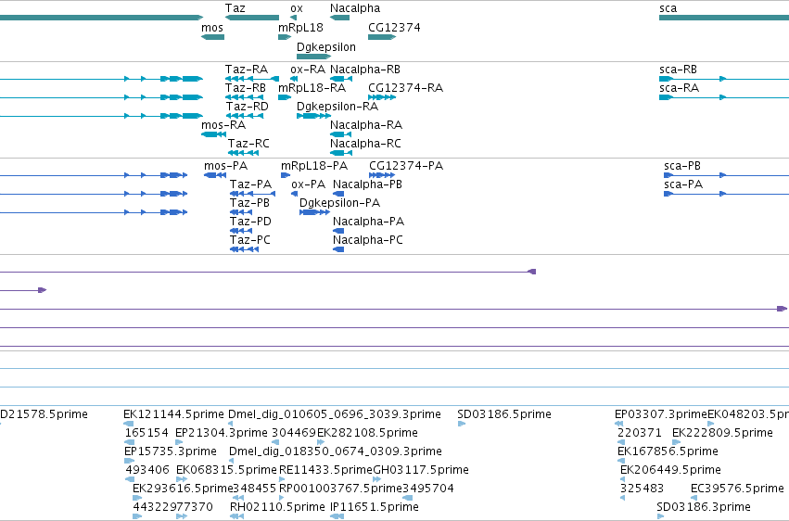
Task: Click the CG12374 gene label
Action: coord(394,28)
